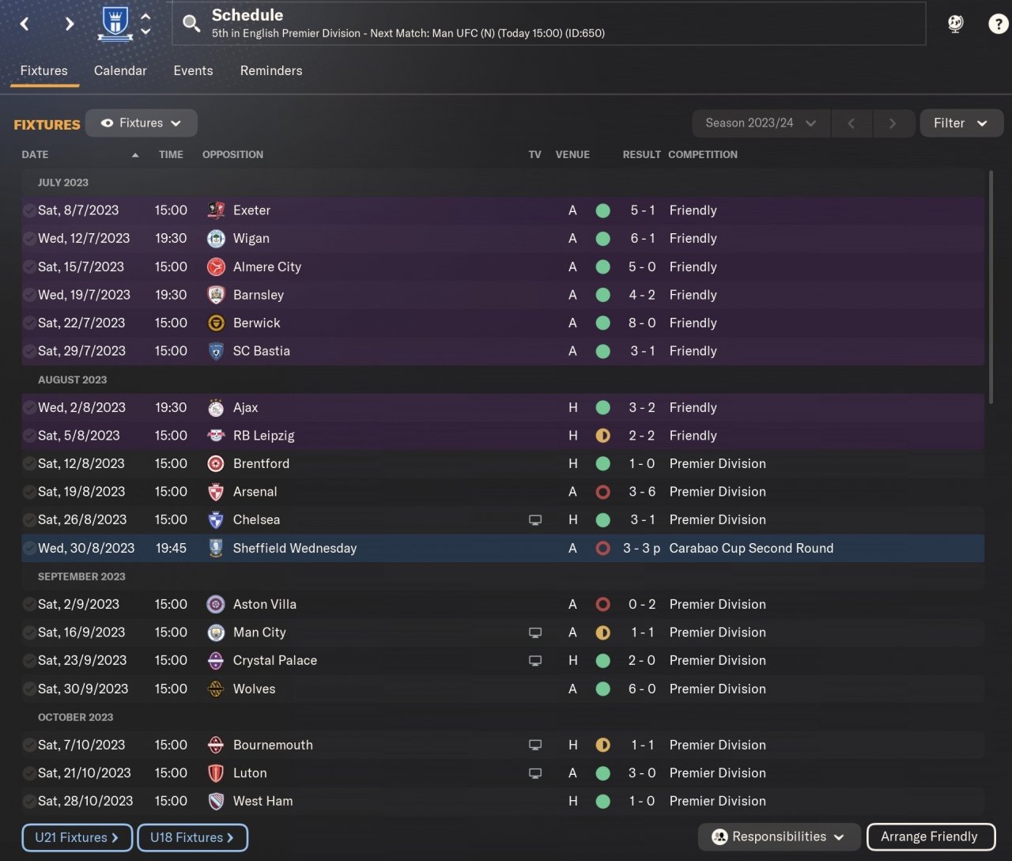
Task: Click the world globe icon
Action: coord(956,24)
